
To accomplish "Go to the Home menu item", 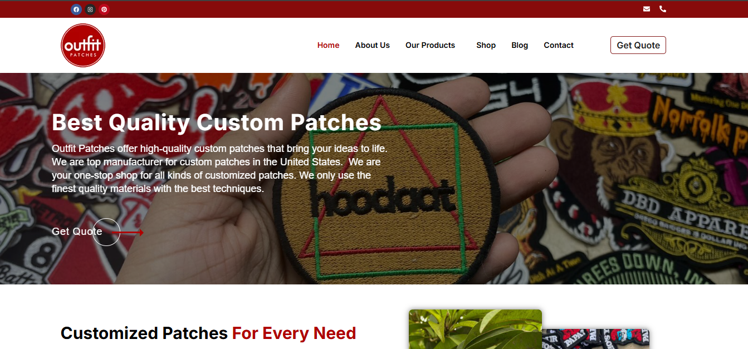I will 329,45.
